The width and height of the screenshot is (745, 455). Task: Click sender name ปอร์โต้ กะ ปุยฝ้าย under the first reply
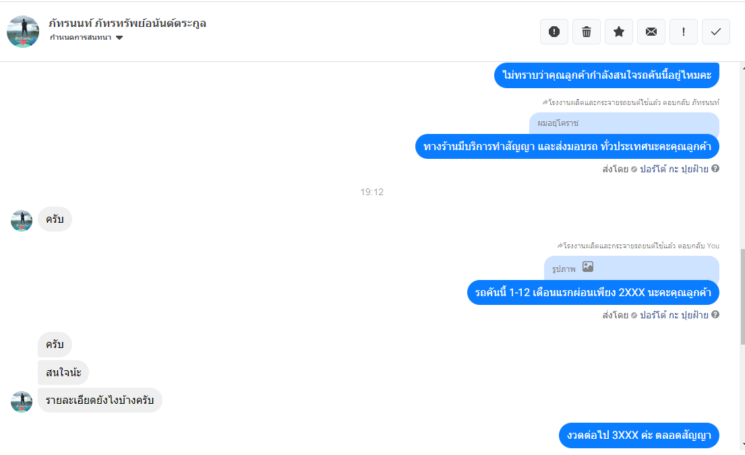[x=674, y=169]
